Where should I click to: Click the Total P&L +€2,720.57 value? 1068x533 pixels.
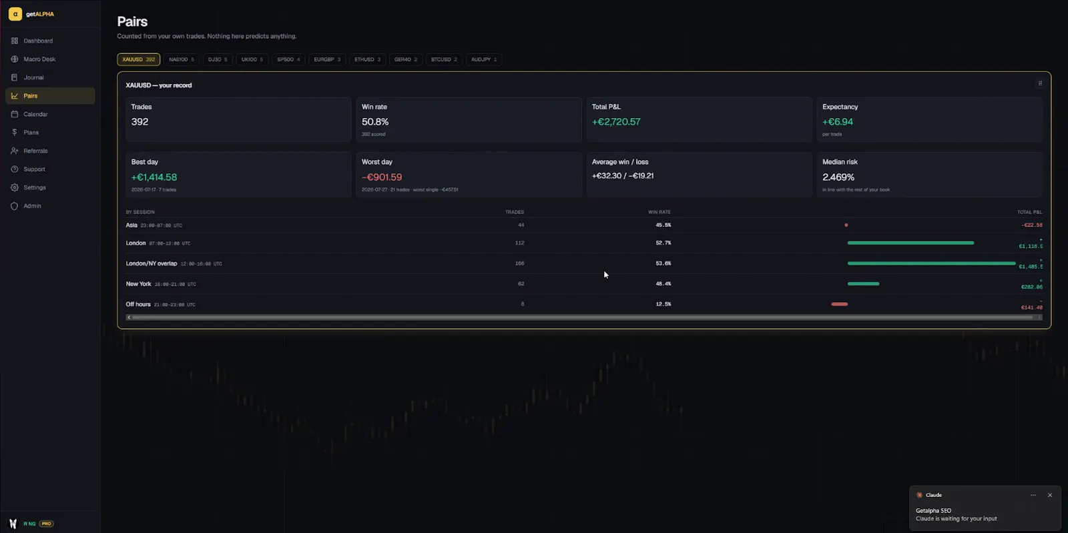click(x=616, y=122)
